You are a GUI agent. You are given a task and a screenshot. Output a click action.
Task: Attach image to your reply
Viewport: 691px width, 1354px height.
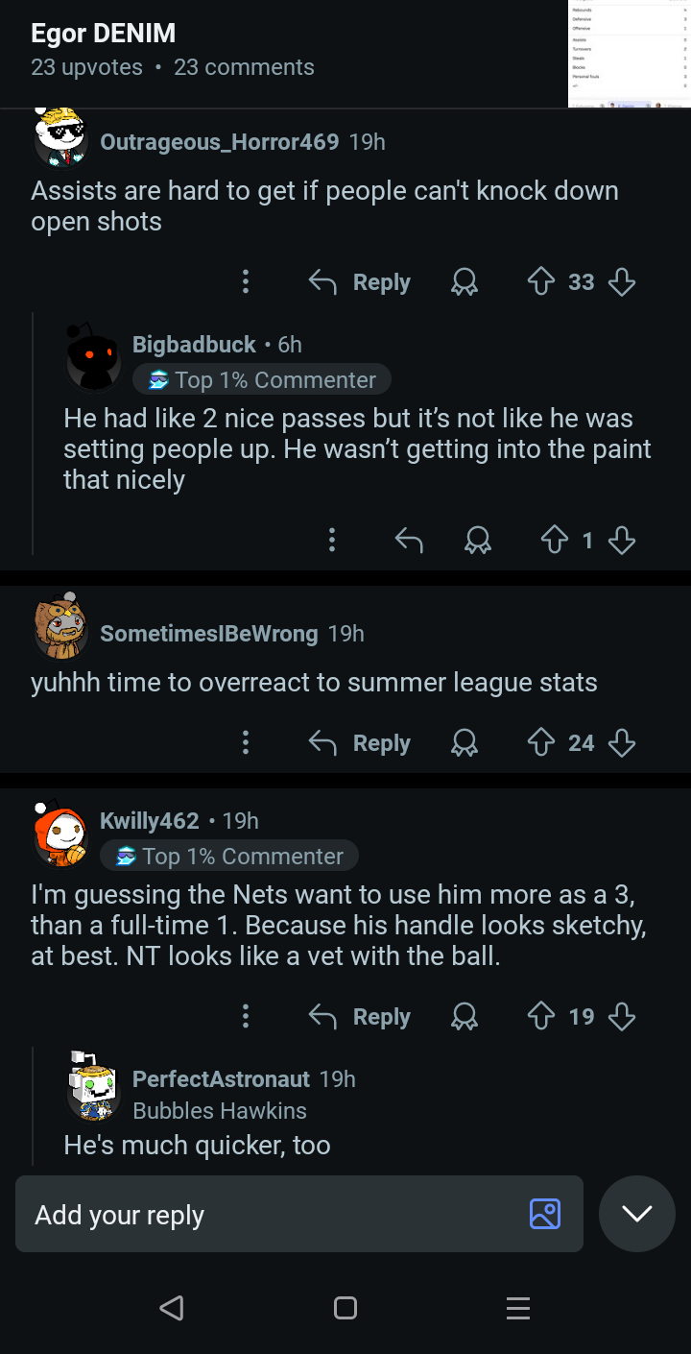click(544, 1214)
